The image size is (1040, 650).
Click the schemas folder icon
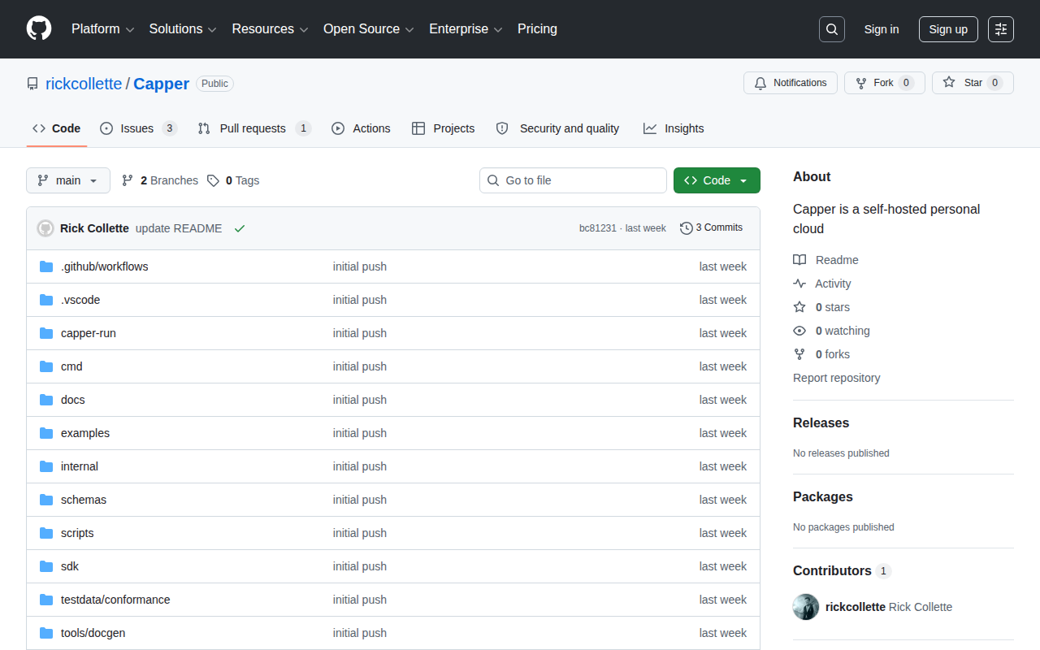46,500
